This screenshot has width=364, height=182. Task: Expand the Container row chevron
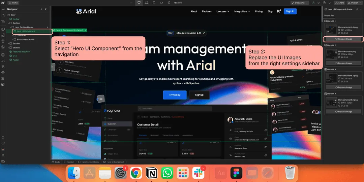[x=12, y=35]
